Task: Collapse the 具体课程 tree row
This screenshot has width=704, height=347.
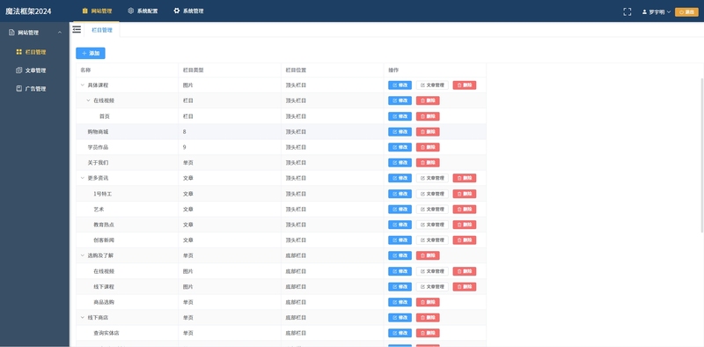Action: [x=82, y=85]
